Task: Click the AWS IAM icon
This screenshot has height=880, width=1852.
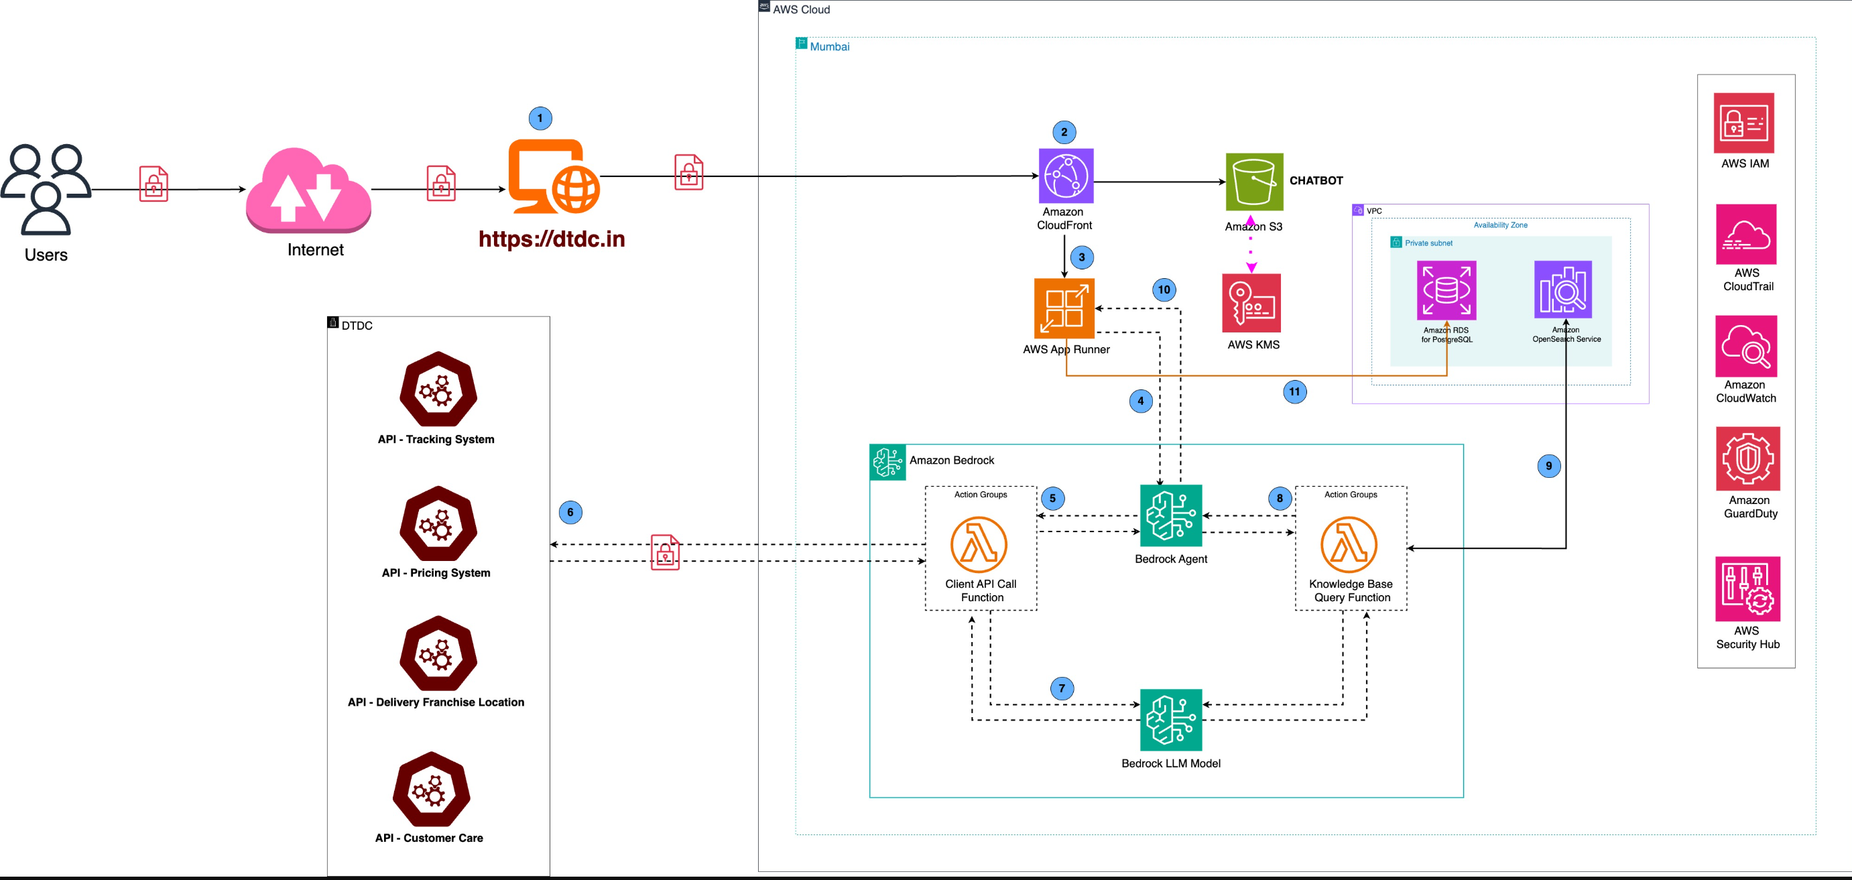Action: coord(1743,123)
